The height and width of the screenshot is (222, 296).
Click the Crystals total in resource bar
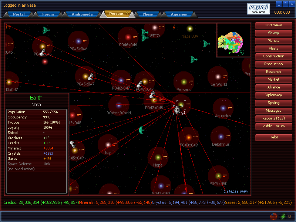(x=188, y=202)
